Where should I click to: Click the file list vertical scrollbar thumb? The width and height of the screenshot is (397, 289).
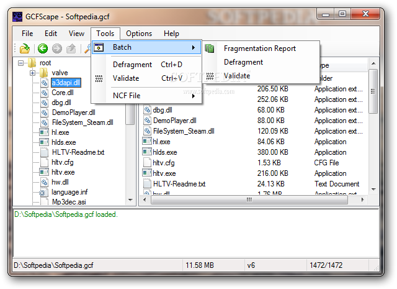[373, 91]
